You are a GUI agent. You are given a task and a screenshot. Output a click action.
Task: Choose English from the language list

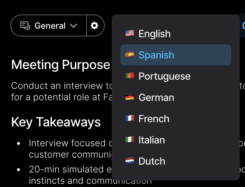click(176, 34)
